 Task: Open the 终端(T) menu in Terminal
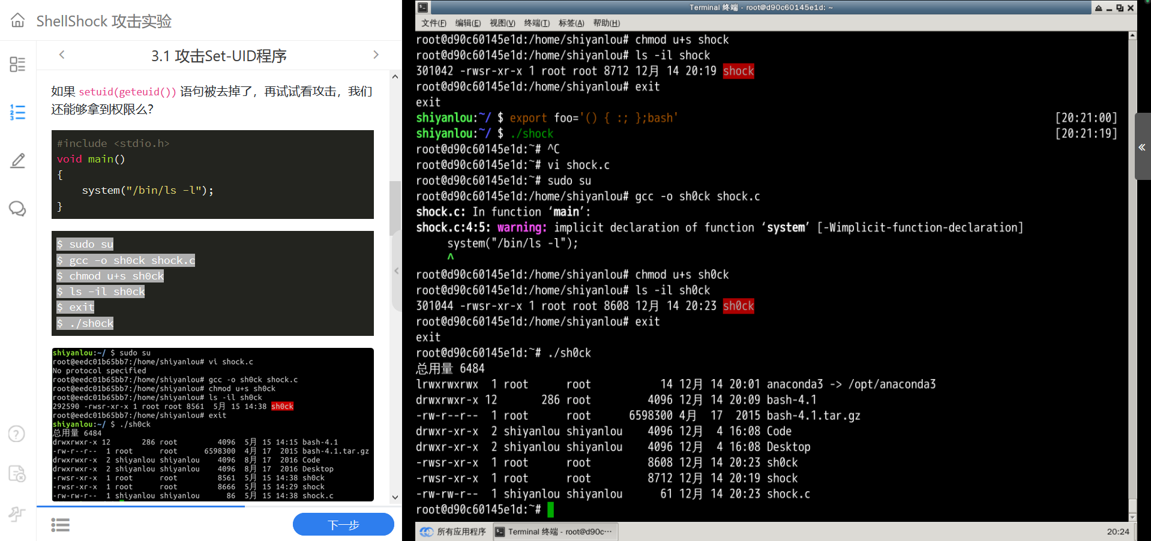[x=536, y=23]
